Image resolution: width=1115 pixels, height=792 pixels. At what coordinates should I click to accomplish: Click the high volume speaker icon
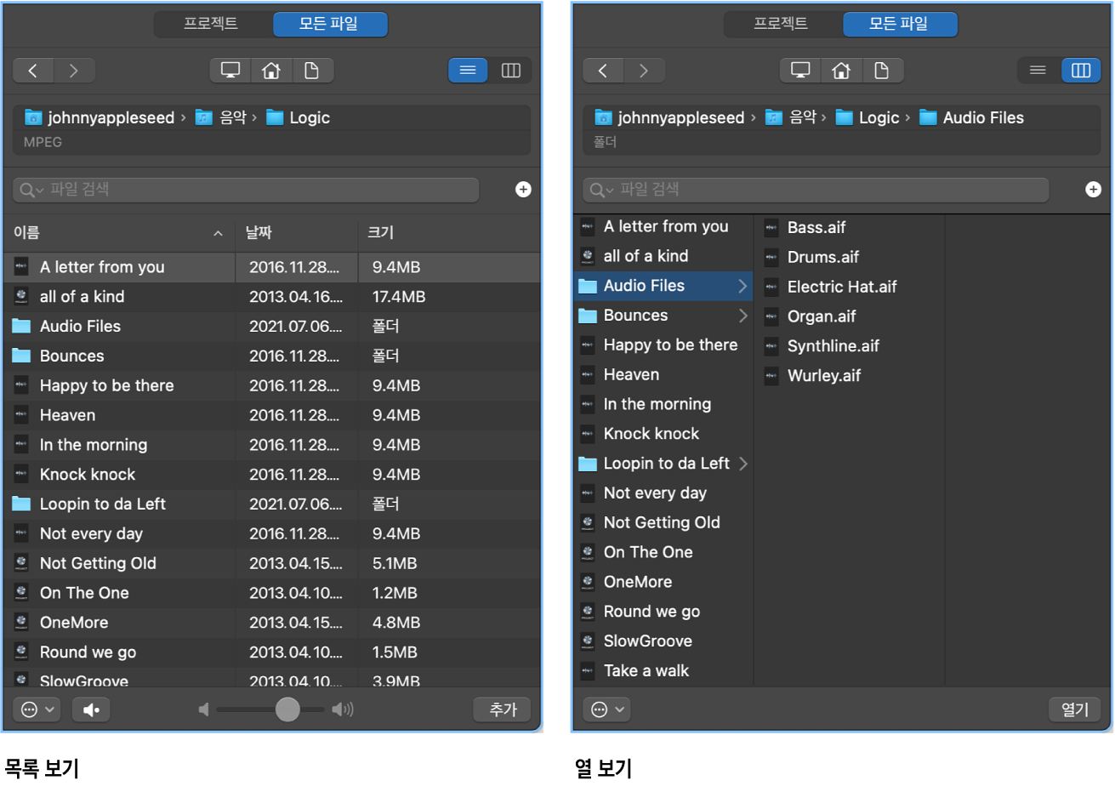[343, 709]
